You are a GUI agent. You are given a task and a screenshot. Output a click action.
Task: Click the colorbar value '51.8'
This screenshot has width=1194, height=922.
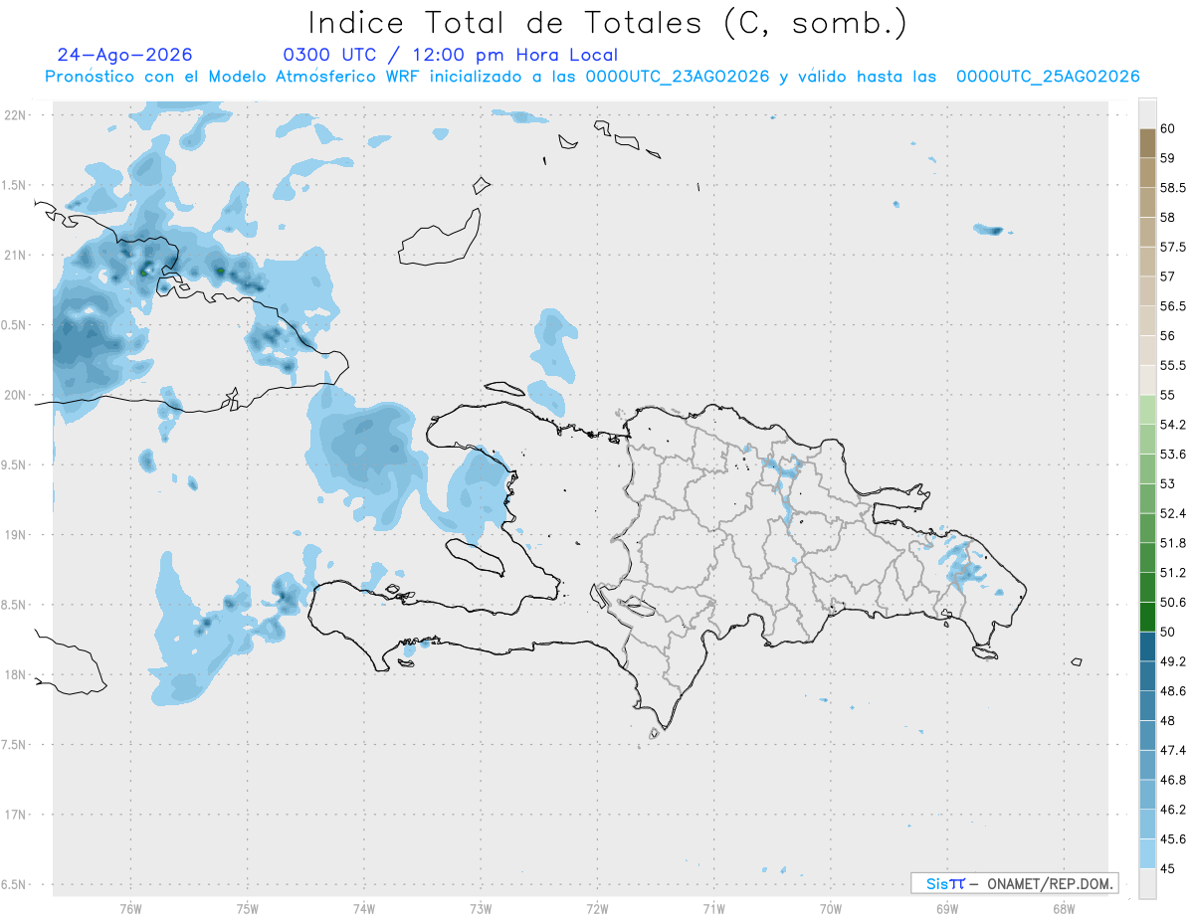pos(1172,543)
